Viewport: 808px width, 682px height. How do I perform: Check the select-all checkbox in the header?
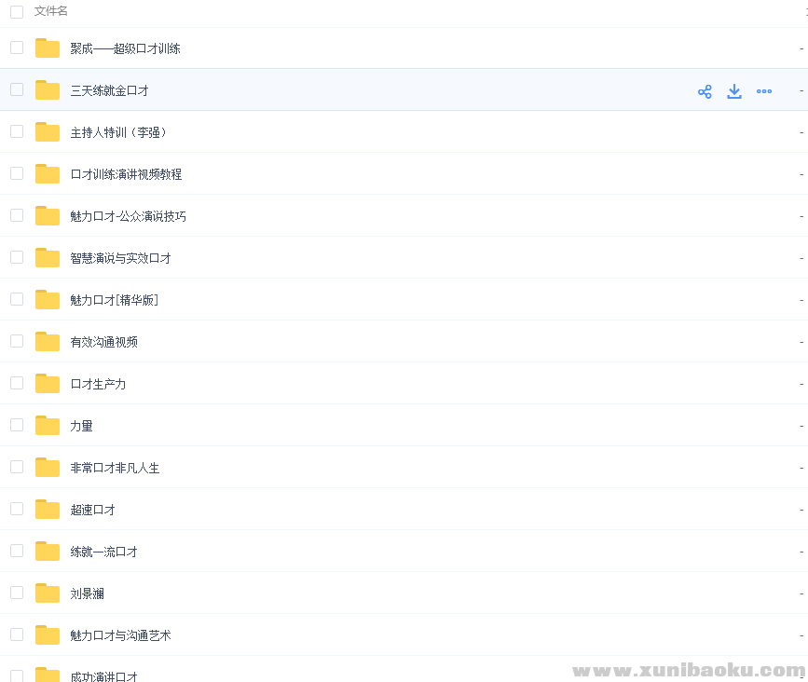click(14, 11)
